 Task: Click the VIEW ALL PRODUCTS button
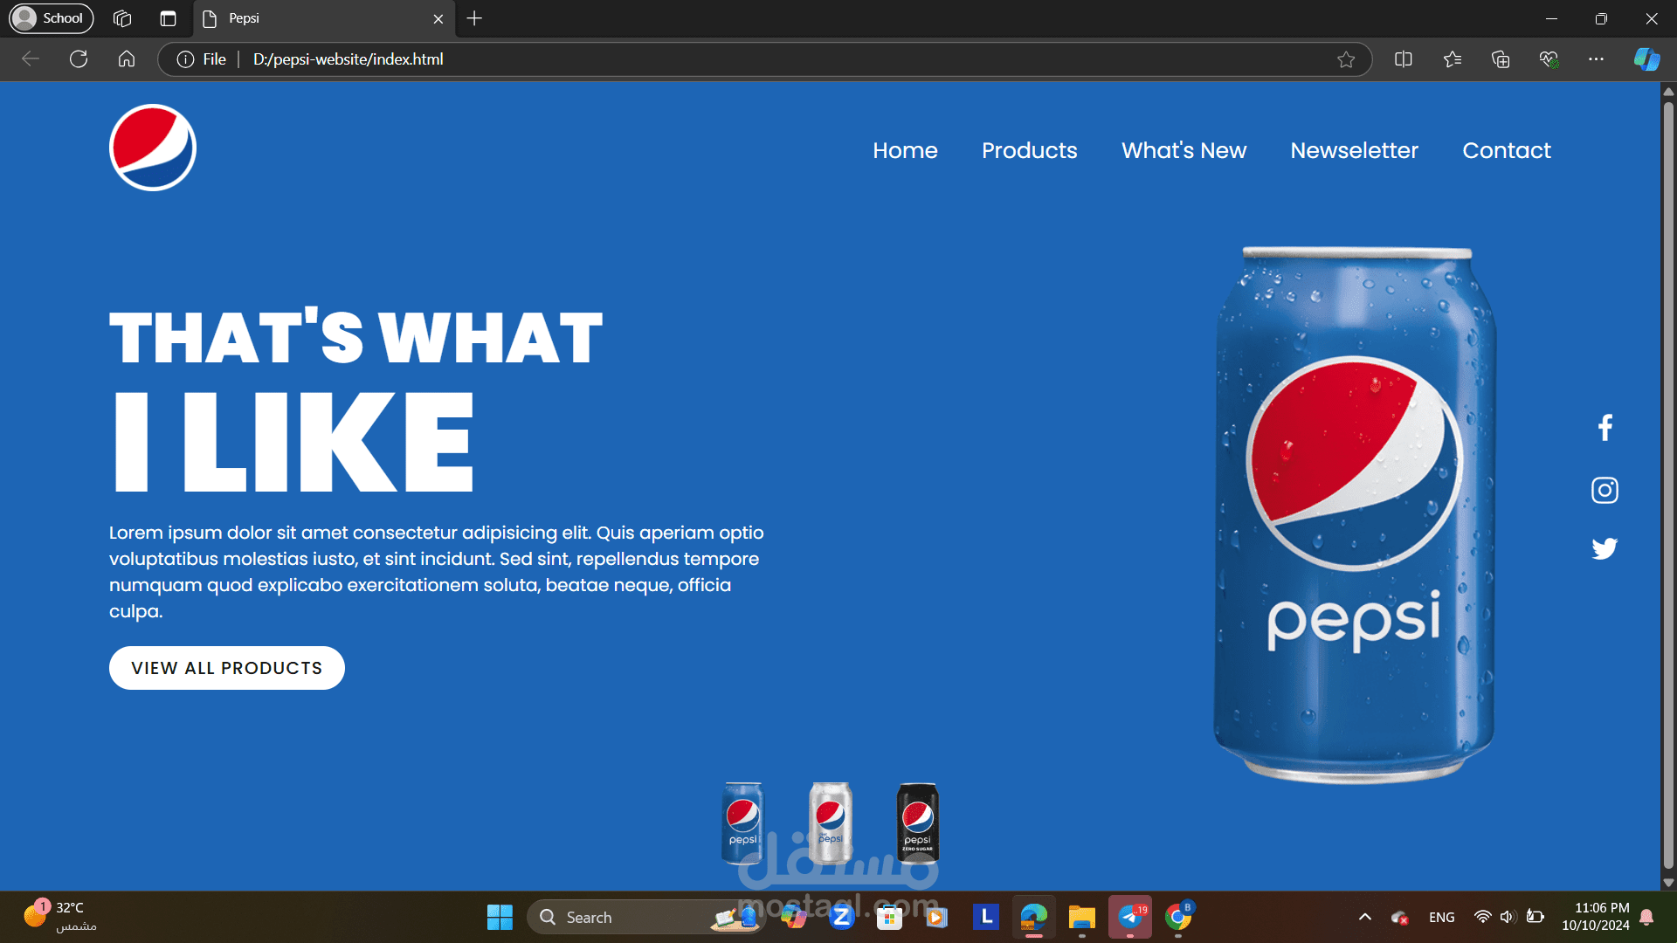point(227,668)
